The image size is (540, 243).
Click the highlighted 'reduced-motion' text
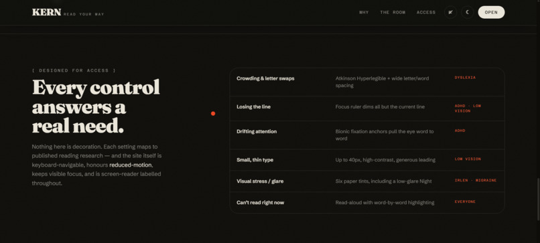click(131, 165)
